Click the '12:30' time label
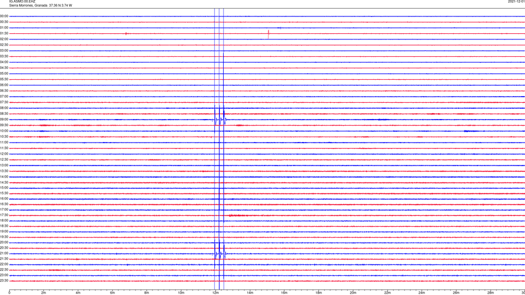Image resolution: width=525 pixels, height=295 pixels. (4, 160)
